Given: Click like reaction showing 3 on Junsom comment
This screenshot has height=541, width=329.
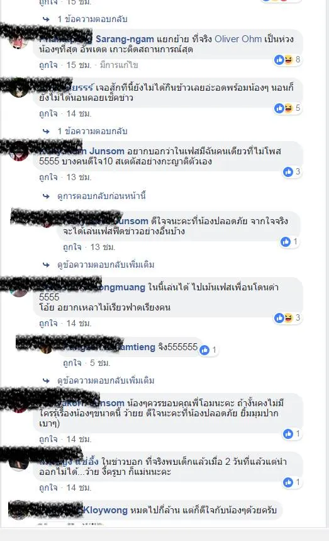Looking at the screenshot, I should (x=292, y=171).
